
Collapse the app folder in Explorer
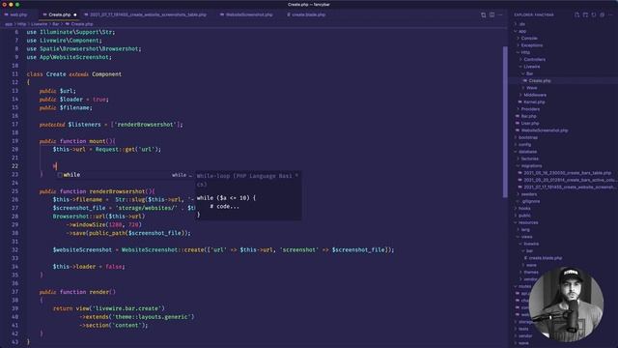click(522, 31)
